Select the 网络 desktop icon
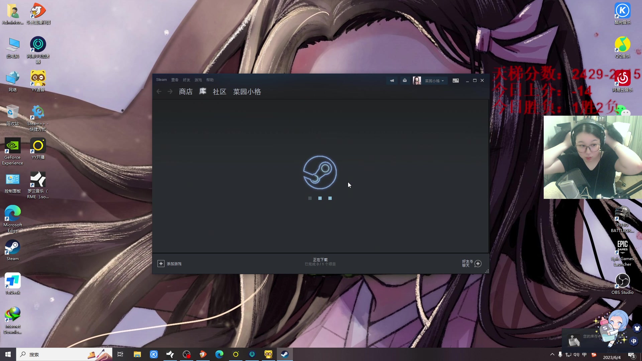This screenshot has width=642, height=361. (13, 81)
